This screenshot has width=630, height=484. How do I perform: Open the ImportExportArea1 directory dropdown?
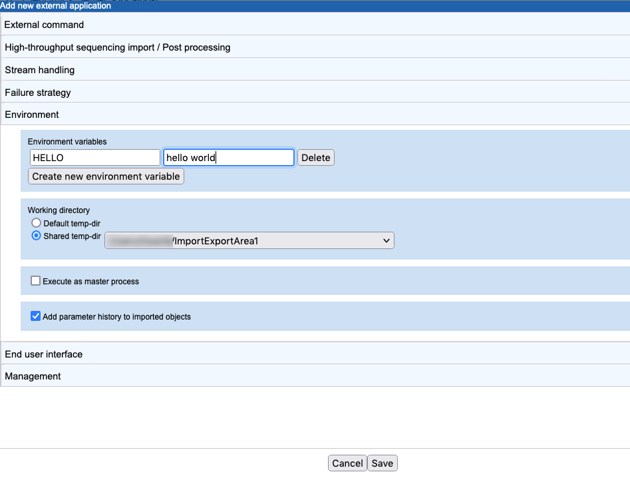pos(249,241)
